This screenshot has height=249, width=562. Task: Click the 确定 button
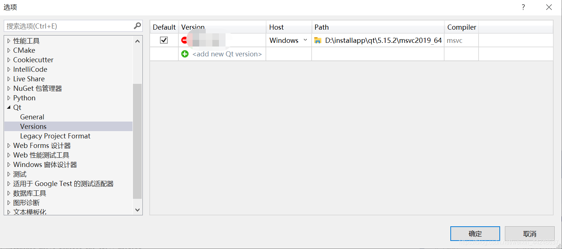pos(475,234)
